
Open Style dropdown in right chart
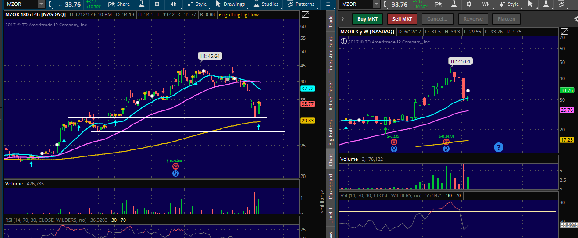pyautogui.click(x=509, y=4)
